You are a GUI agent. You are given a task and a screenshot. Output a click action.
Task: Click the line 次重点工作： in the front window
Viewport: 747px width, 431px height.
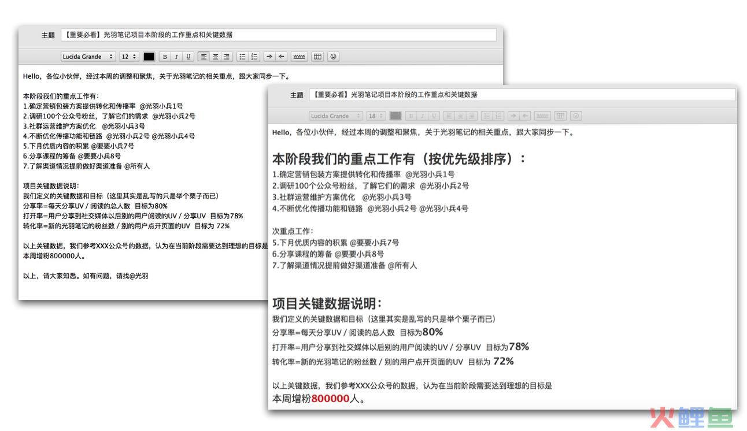(293, 231)
